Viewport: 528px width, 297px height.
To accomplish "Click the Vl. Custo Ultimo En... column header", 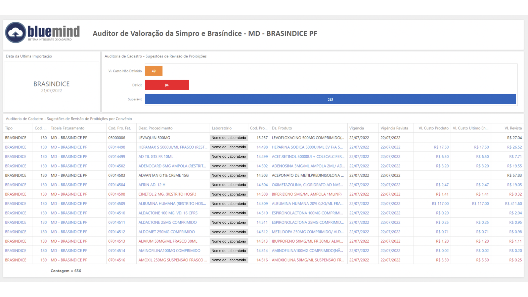I will 471,128.
